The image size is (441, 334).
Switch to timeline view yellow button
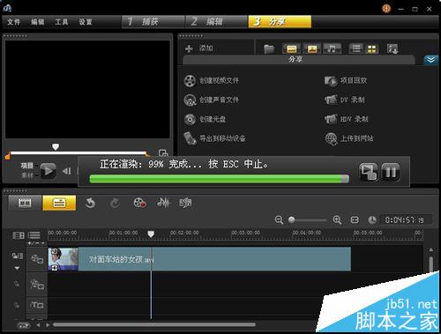pos(59,203)
